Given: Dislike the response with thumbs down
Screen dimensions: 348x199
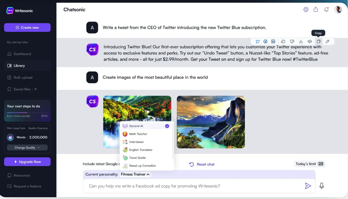Looking at the screenshot, I should 292,41.
